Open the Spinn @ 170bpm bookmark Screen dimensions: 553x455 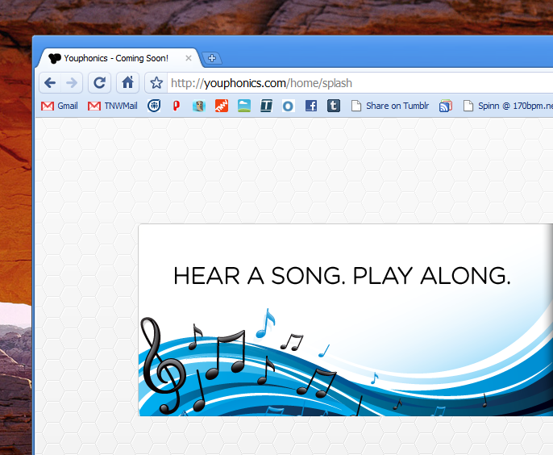(508, 106)
